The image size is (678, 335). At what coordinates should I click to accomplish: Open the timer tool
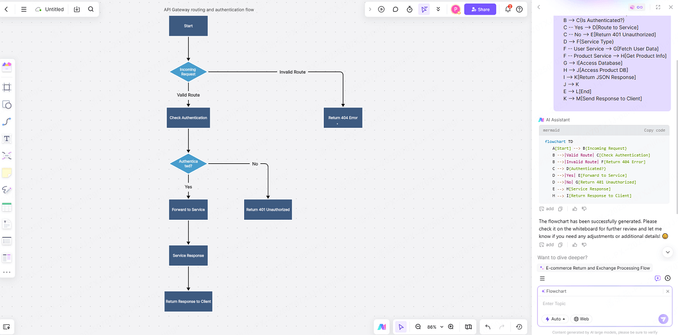coord(410,9)
